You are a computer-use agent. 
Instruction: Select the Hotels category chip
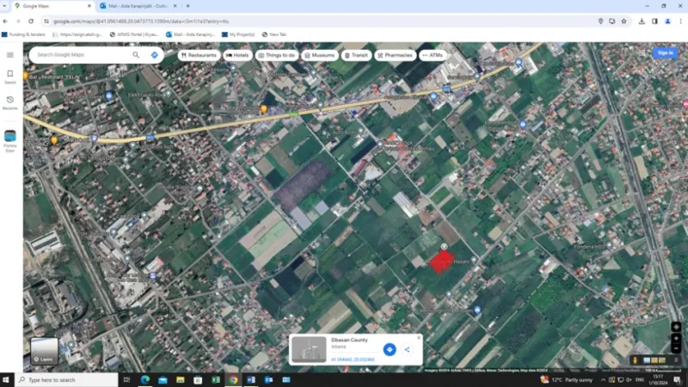point(237,55)
